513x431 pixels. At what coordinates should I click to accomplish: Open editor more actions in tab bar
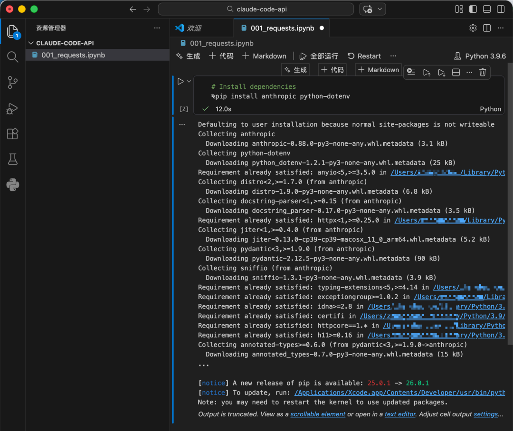(501, 28)
